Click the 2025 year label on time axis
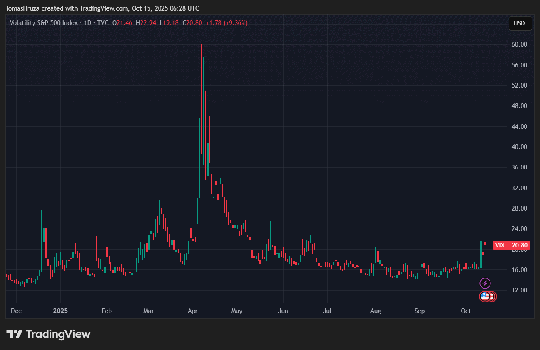 coord(60,311)
